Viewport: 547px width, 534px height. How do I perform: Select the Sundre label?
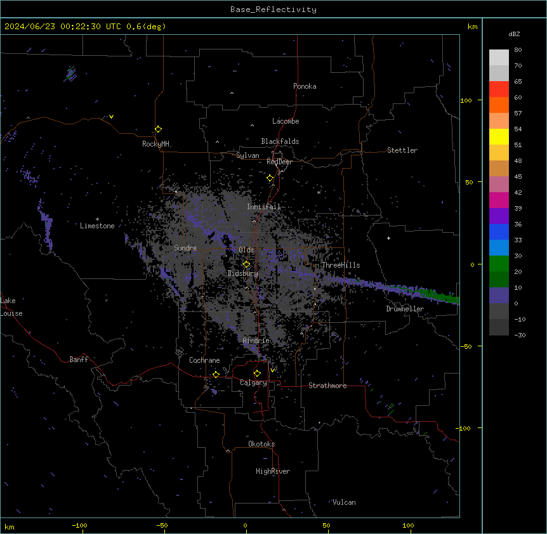(x=185, y=248)
